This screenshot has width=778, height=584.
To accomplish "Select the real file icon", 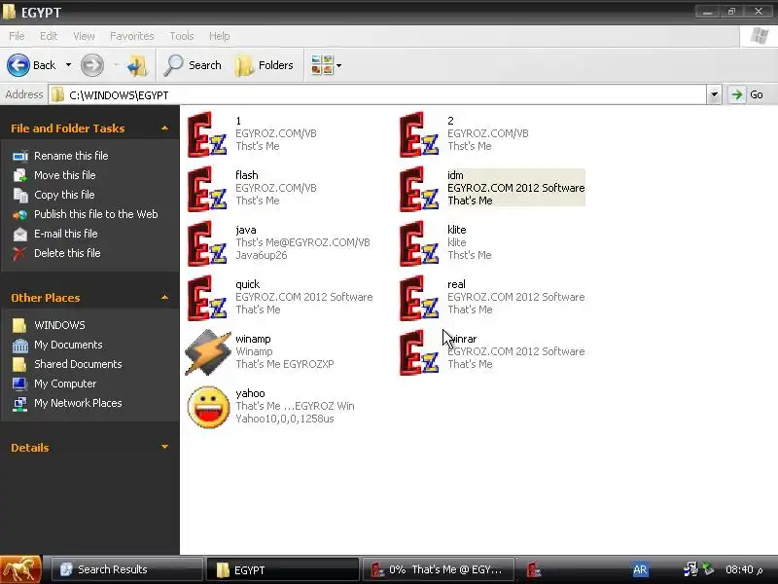I will click(419, 299).
